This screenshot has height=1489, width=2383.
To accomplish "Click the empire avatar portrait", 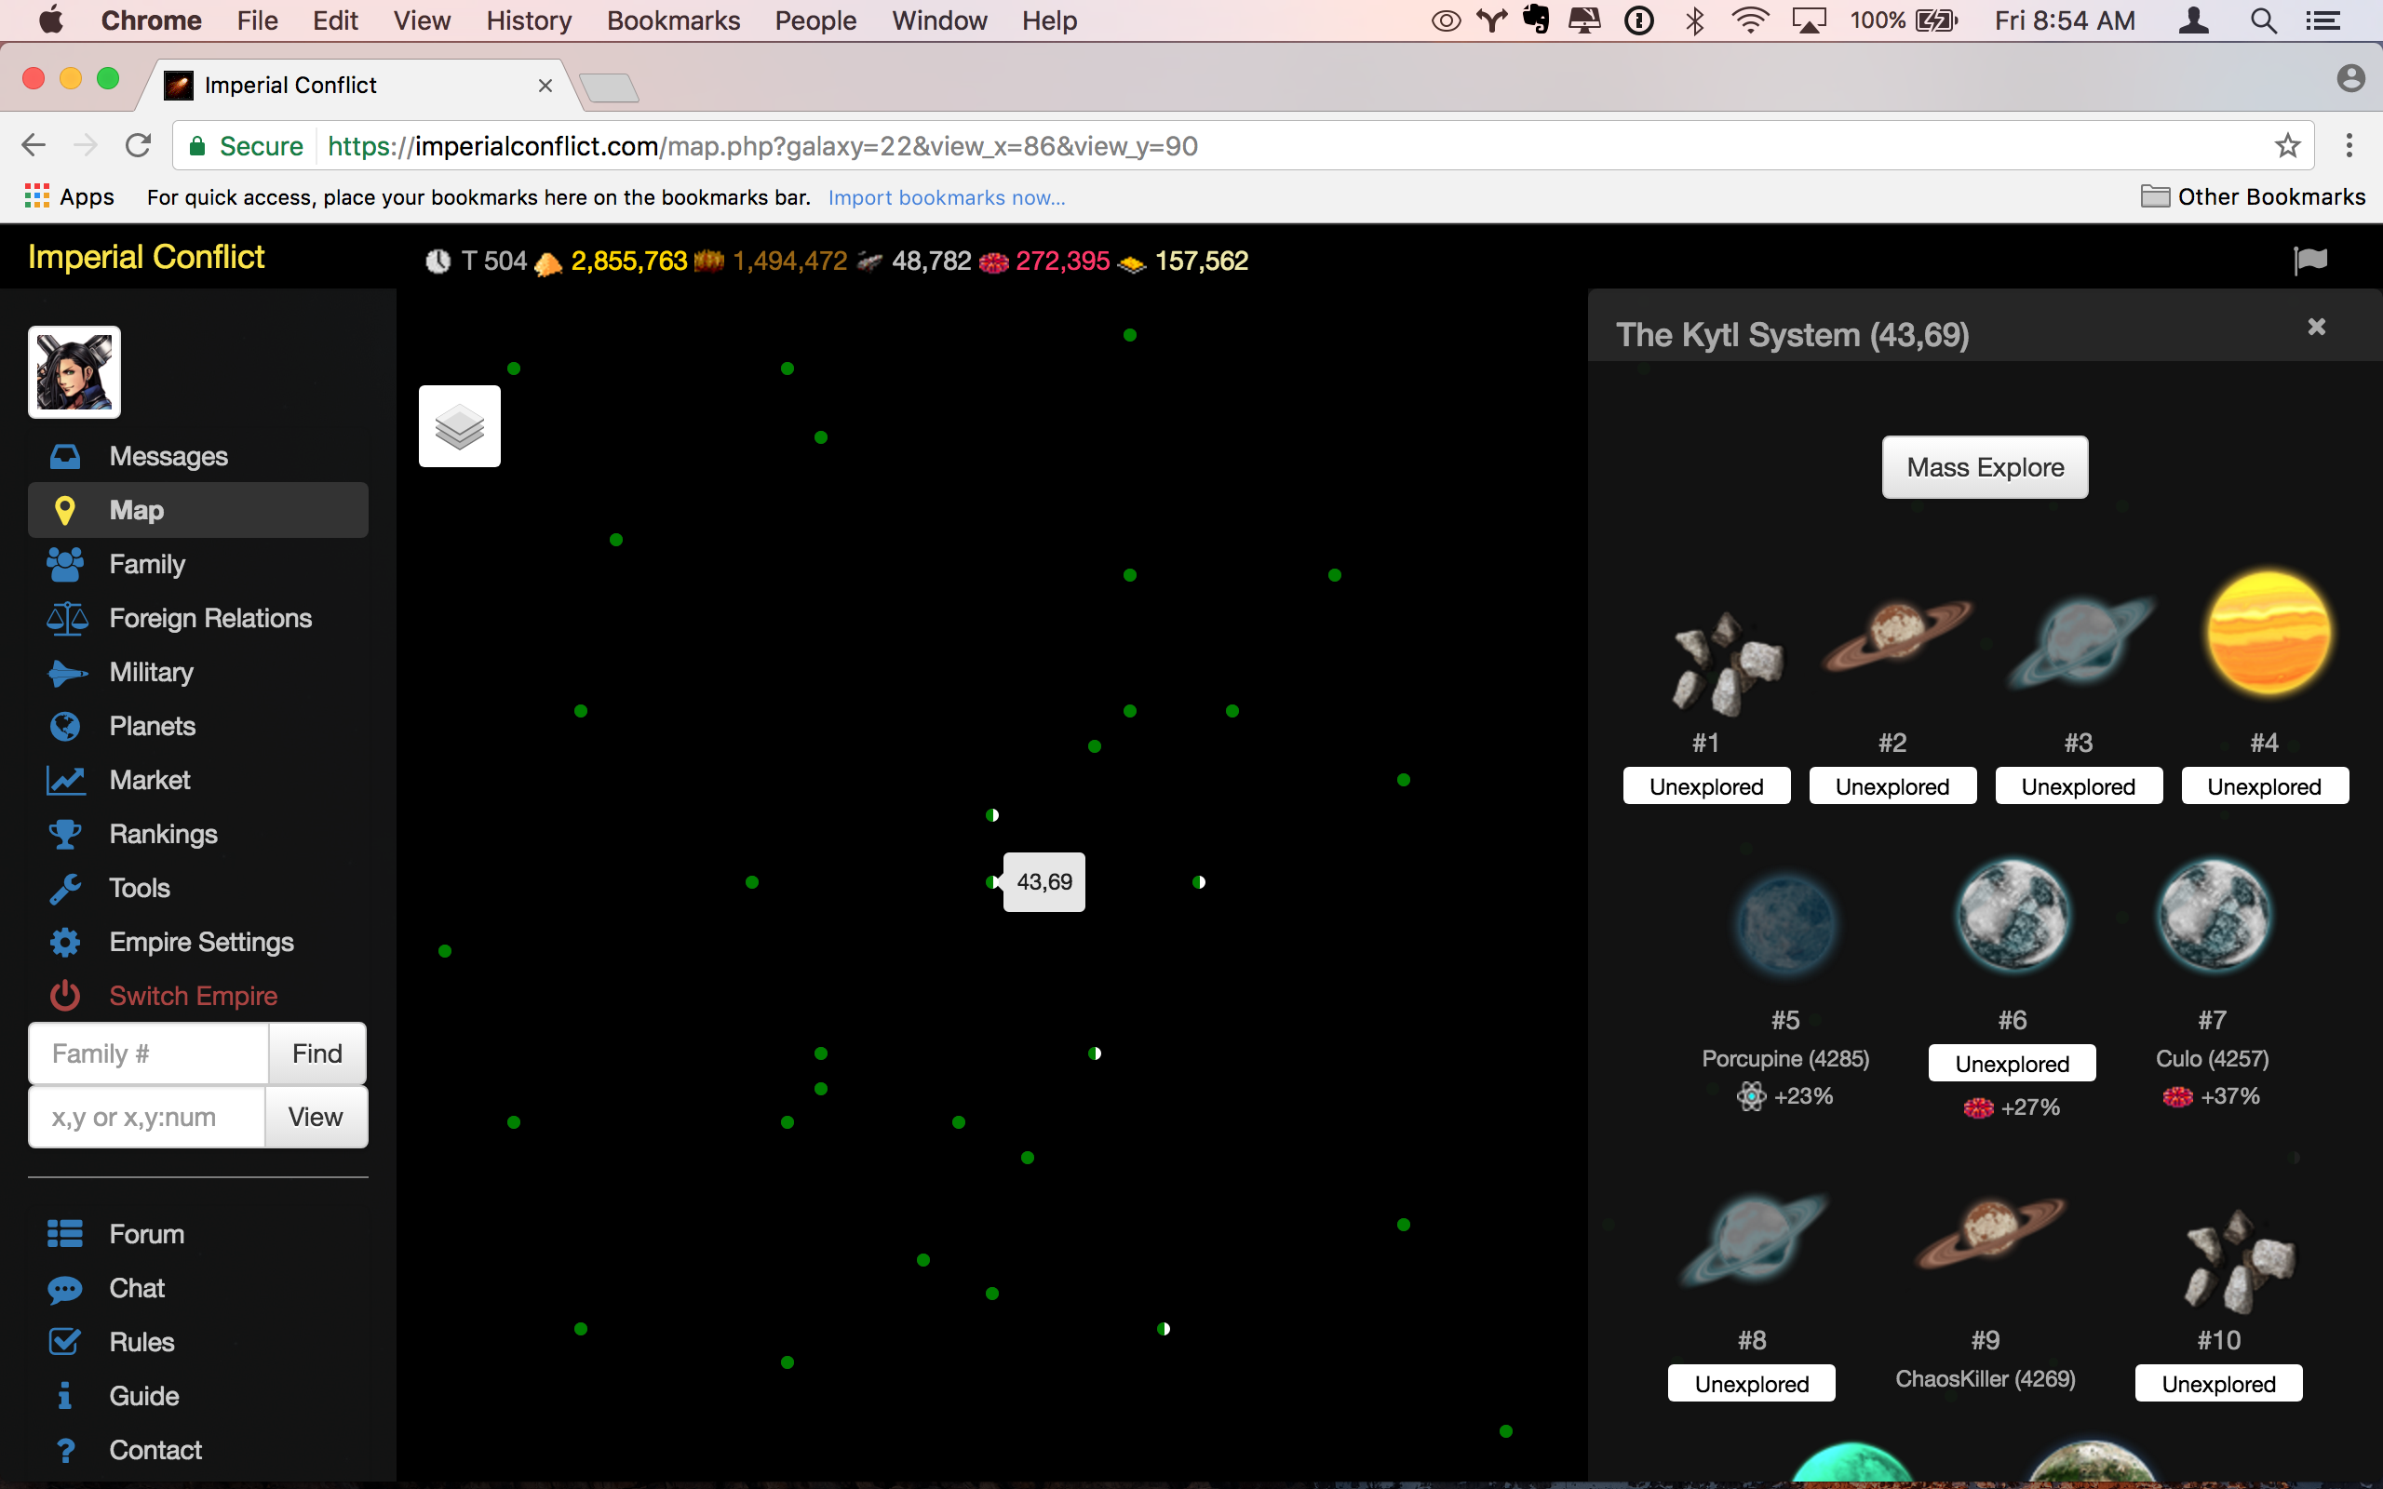I will (74, 372).
